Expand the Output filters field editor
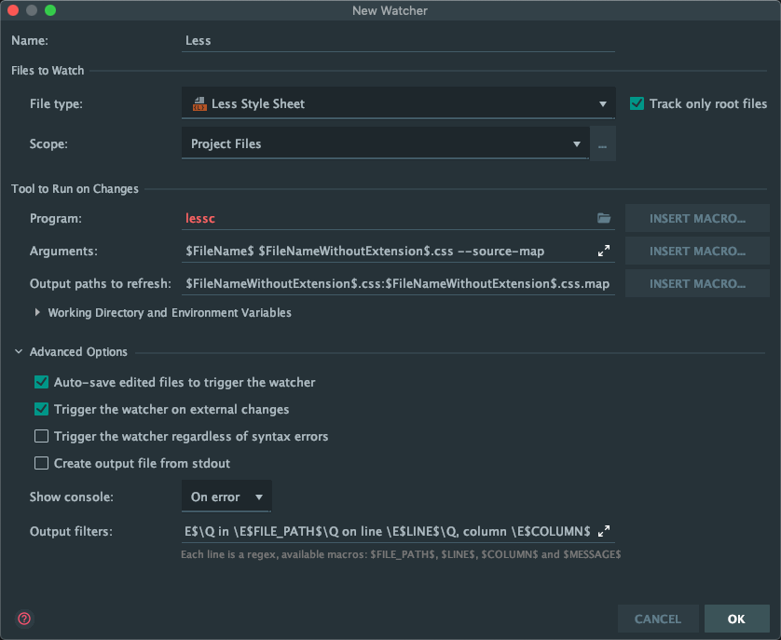Viewport: 781px width, 640px height. [x=604, y=531]
